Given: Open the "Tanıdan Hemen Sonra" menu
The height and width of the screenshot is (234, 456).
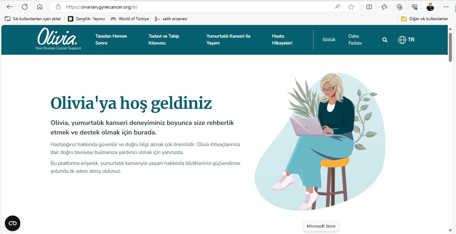Looking at the screenshot, I should (111, 39).
